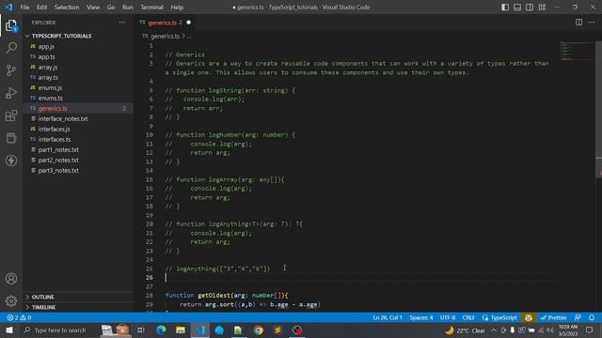
Task: Click the Copilot status icon in status bar
Action: point(529,317)
